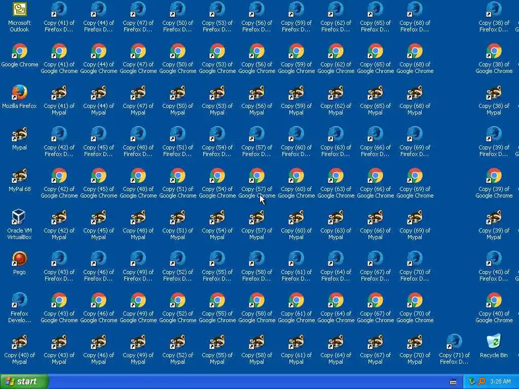The image size is (519, 389).
Task: Select Copy (48) of Google Chrome icon
Action: [138, 176]
